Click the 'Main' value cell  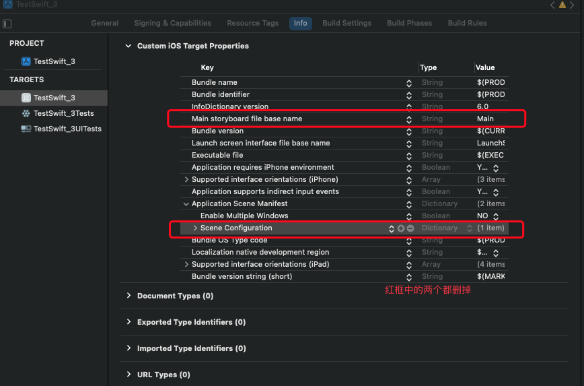485,119
